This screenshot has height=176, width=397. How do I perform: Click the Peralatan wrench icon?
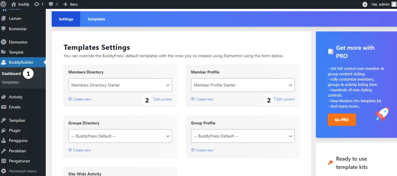(x=4, y=151)
